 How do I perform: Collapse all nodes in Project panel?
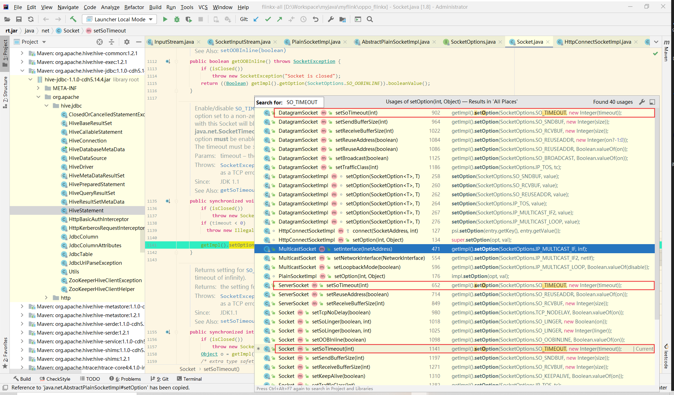(112, 42)
